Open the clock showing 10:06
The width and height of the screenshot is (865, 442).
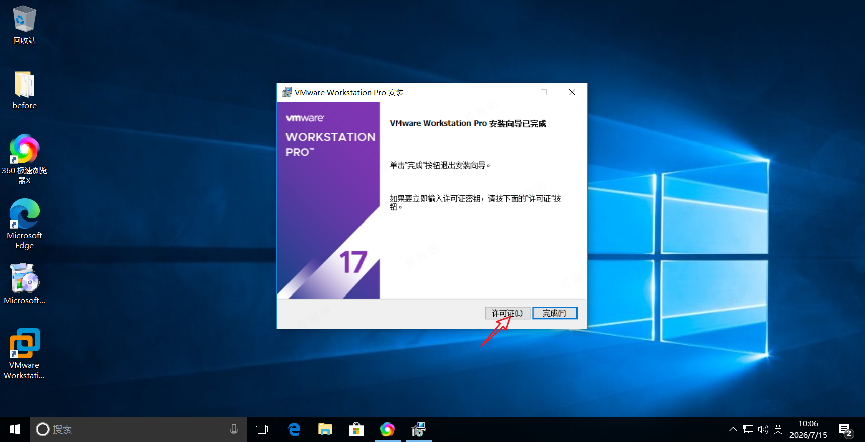pos(808,429)
